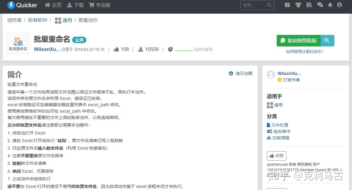
Task: Open the user account profile icon
Action: pos(339,5)
